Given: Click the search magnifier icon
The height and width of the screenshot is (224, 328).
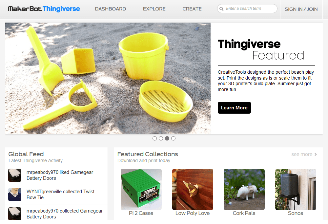Looking at the screenshot, I should [221, 9].
